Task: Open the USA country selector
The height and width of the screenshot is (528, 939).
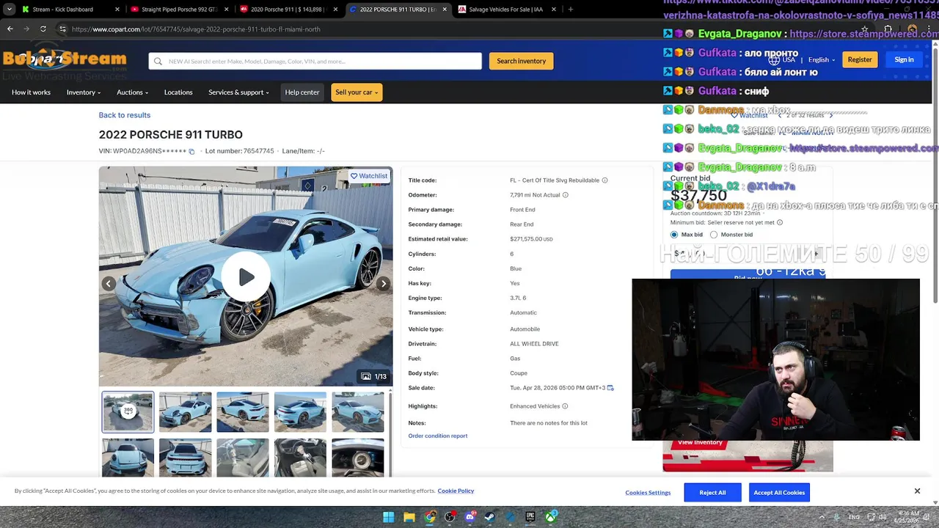Action: (x=782, y=60)
